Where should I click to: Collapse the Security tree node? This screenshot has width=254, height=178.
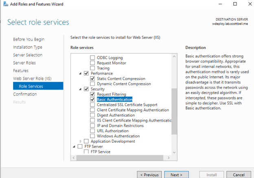(x=80, y=89)
